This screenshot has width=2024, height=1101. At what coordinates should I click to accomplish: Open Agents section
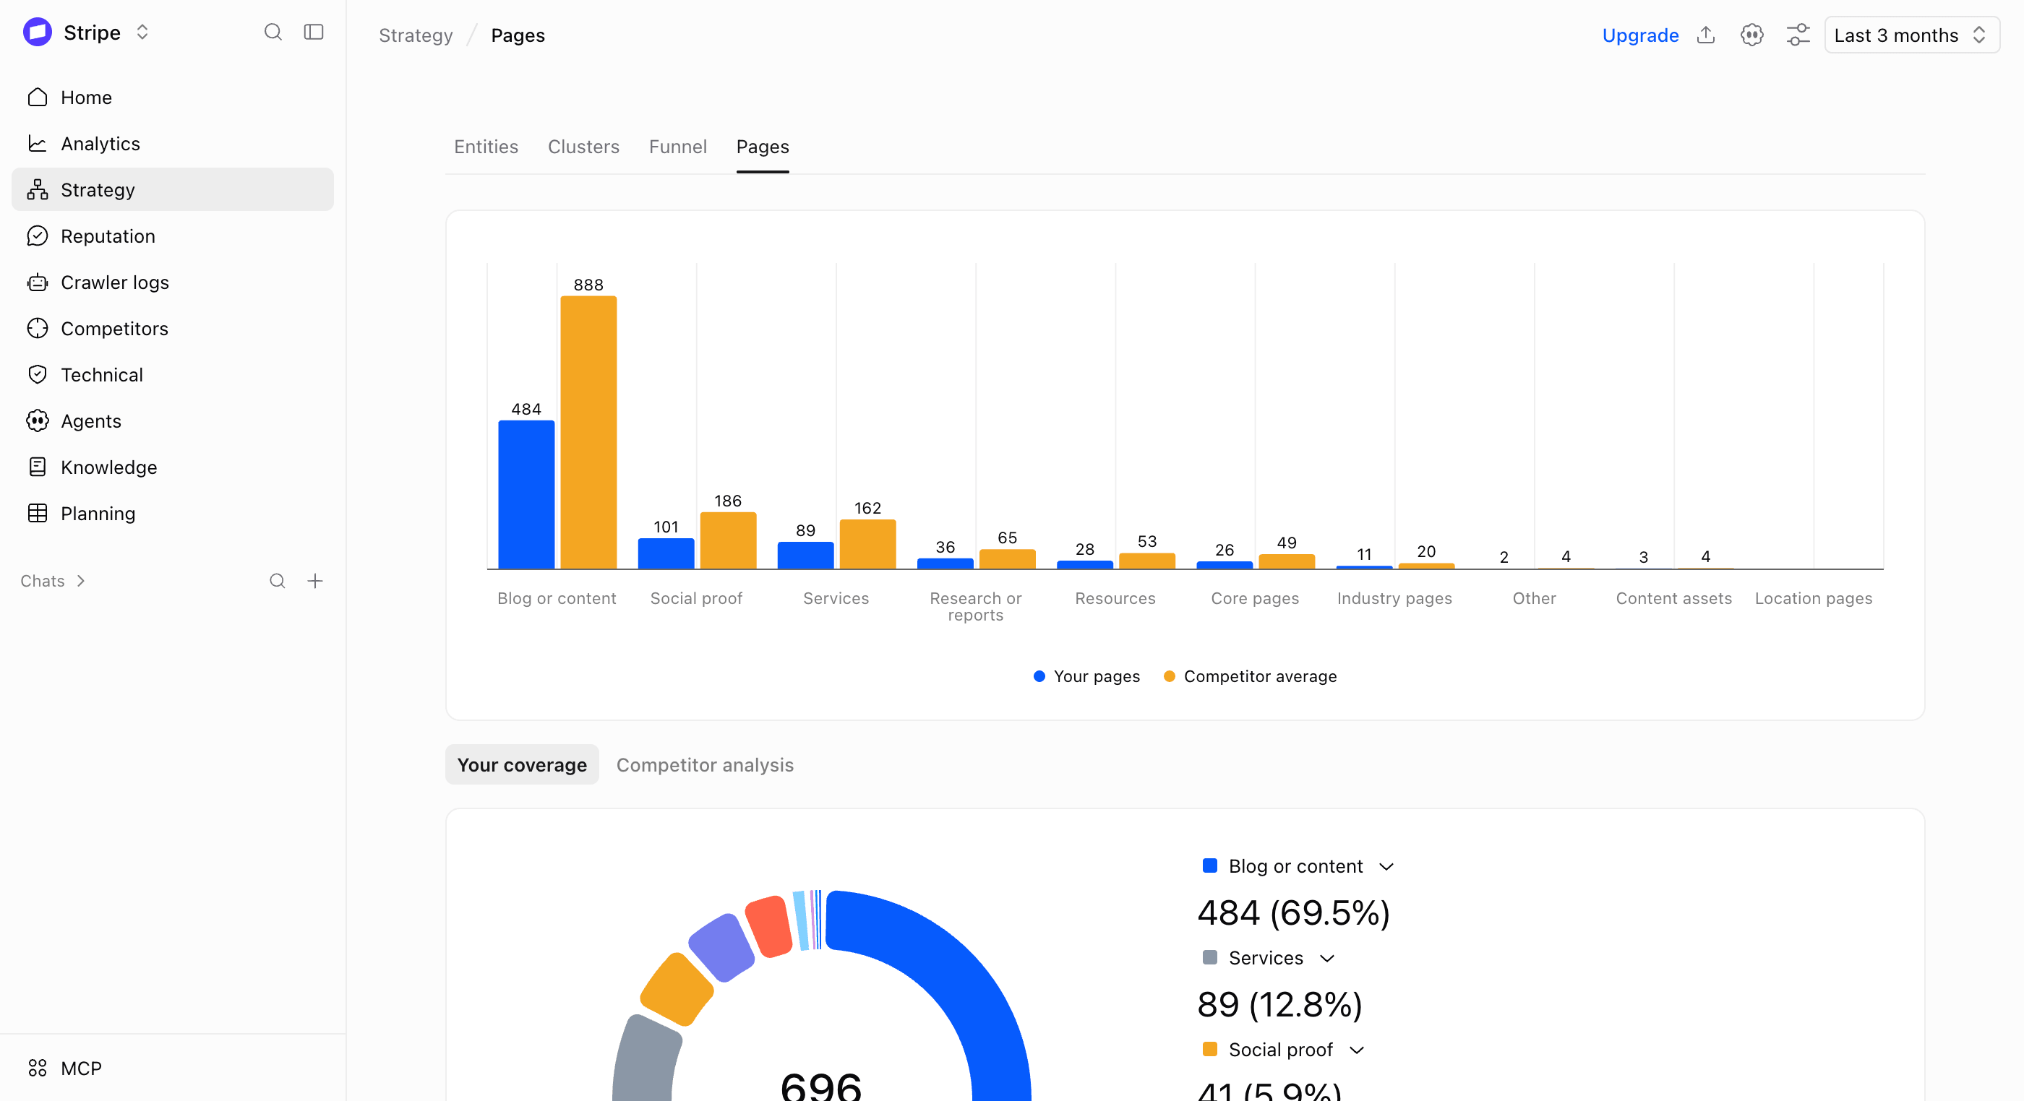(x=172, y=421)
